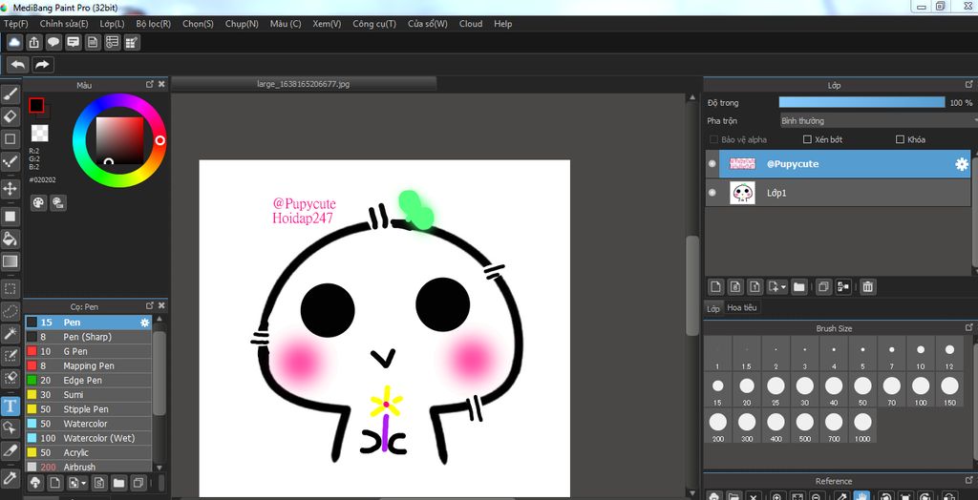The image size is (978, 500).
Task: Toggle visibility of Lớp1 layer
Action: 712,194
